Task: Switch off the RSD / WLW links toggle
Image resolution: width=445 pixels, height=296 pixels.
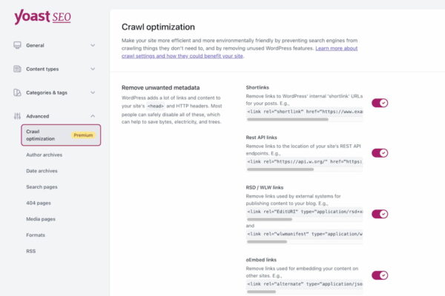Action: [x=380, y=214]
